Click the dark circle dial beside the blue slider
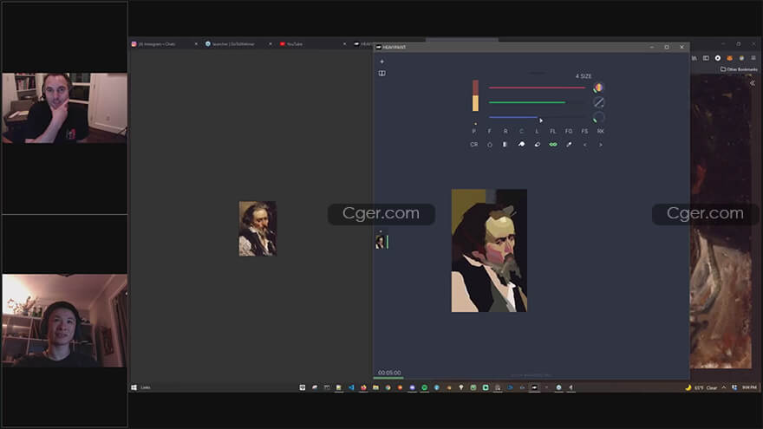Screen dimensions: 763x429 (x=598, y=117)
